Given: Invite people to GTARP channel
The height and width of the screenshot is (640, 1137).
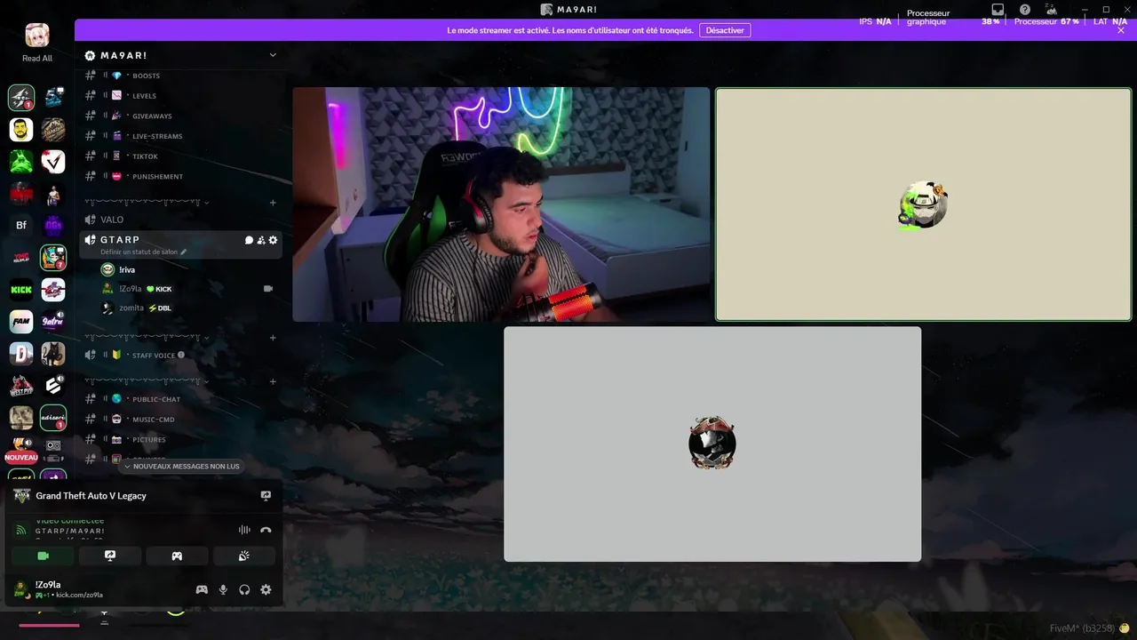Looking at the screenshot, I should pos(261,240).
